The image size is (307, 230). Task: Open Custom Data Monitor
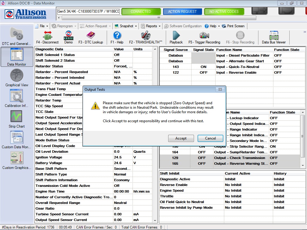click(x=16, y=139)
